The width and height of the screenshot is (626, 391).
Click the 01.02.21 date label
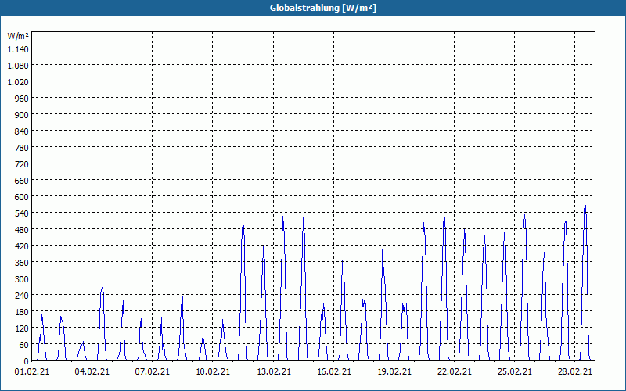32,372
